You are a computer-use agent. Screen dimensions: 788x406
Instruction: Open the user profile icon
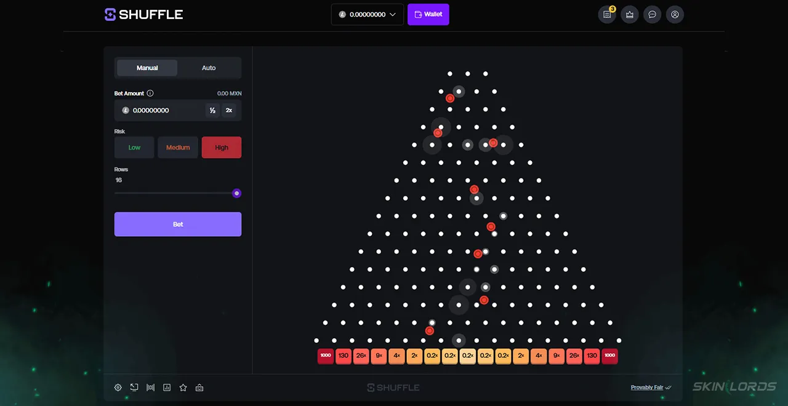click(675, 14)
